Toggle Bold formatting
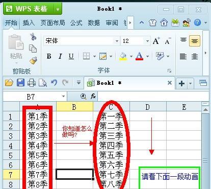Viewport: 211px width, 189px height. [x=49, y=56]
